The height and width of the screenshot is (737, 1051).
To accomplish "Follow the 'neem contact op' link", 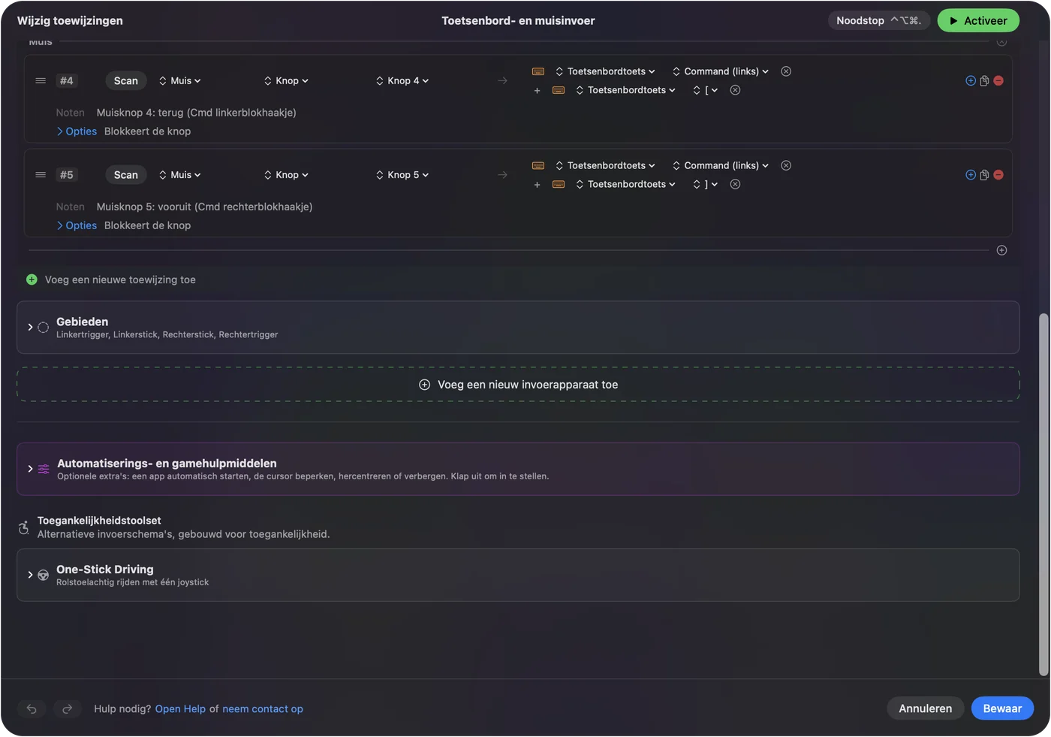I will coord(263,708).
